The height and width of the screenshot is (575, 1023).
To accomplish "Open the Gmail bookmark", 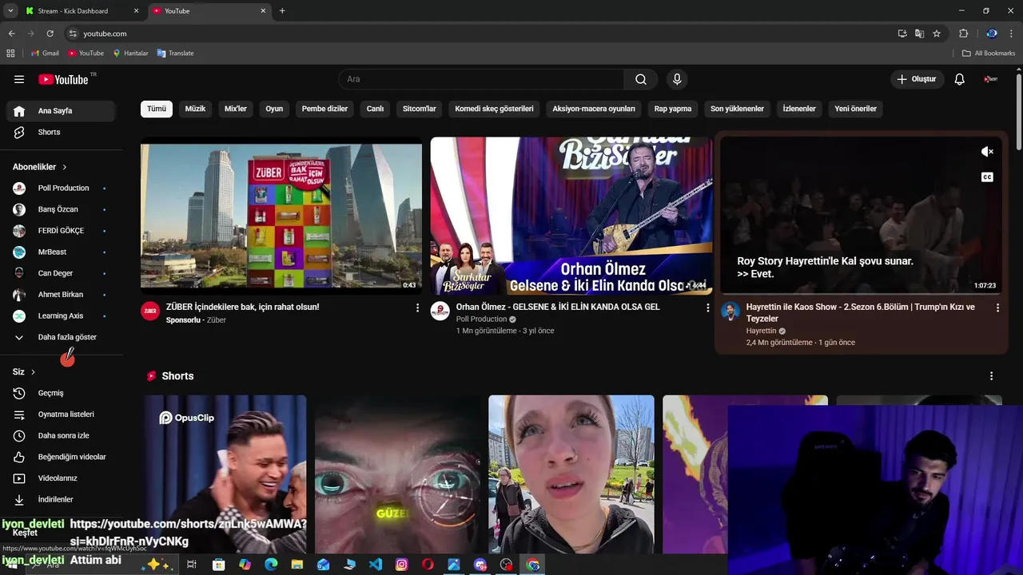I will [x=45, y=54].
